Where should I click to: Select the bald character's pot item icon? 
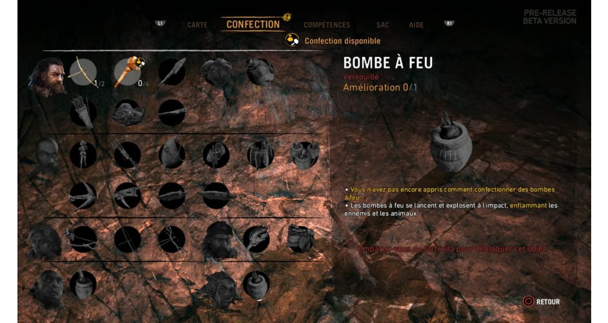[x=83, y=286]
